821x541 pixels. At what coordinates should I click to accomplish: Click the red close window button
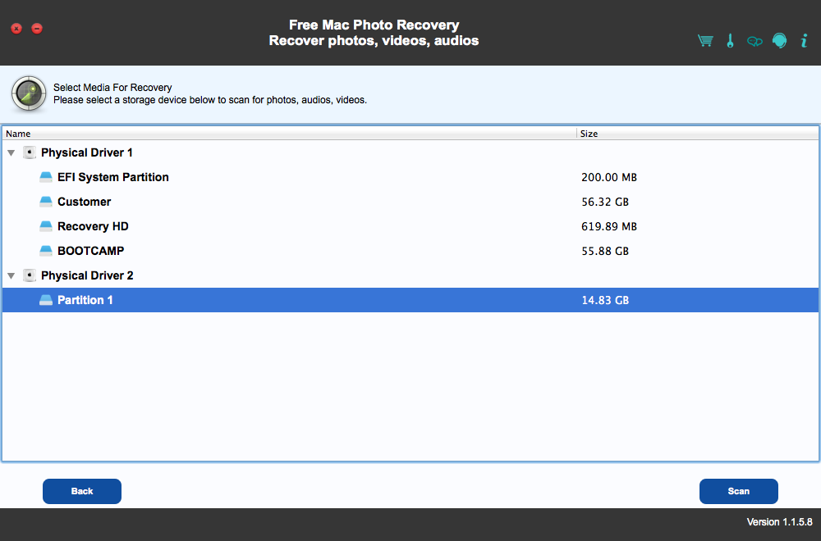16,29
